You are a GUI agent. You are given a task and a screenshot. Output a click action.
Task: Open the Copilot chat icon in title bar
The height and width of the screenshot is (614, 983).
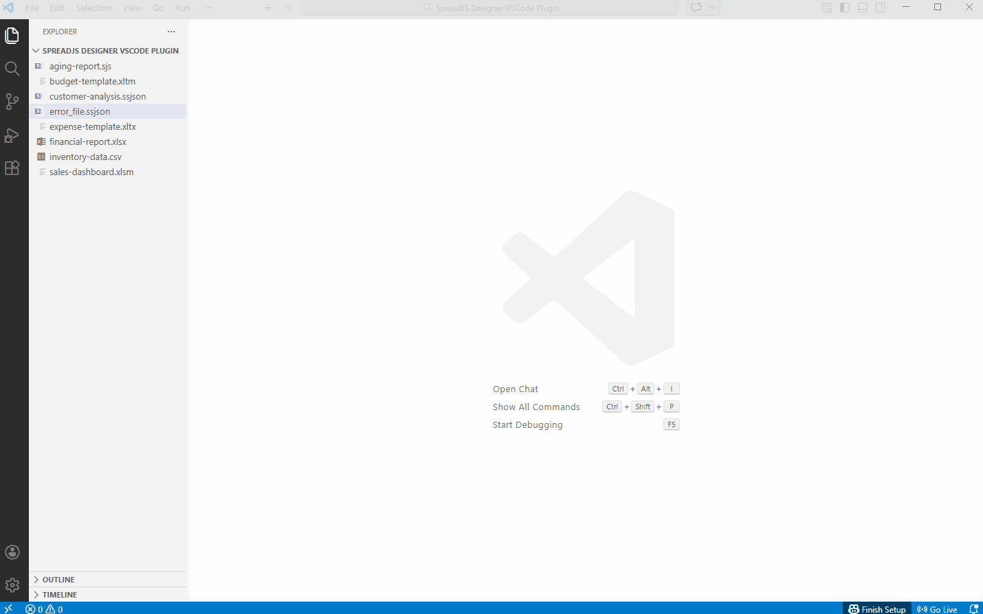[696, 8]
